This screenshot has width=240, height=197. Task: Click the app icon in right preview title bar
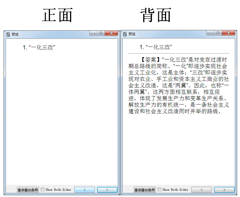[x=125, y=34]
